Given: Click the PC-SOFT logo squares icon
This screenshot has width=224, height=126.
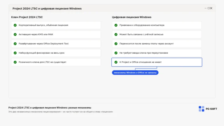Looking at the screenshot, I should [202, 109].
